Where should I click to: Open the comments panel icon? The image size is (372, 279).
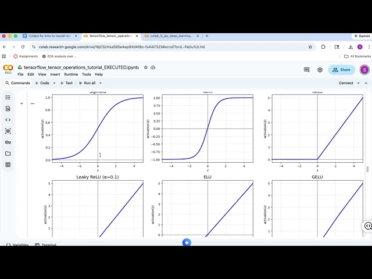click(306, 70)
